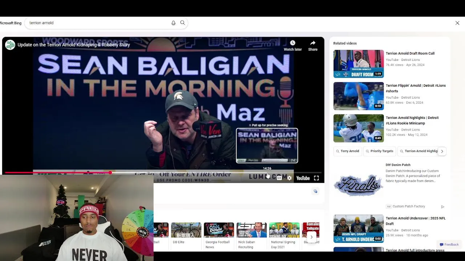Click the Finals denim patch ad image
Screen dimensions: 465x261
[x=359, y=185]
